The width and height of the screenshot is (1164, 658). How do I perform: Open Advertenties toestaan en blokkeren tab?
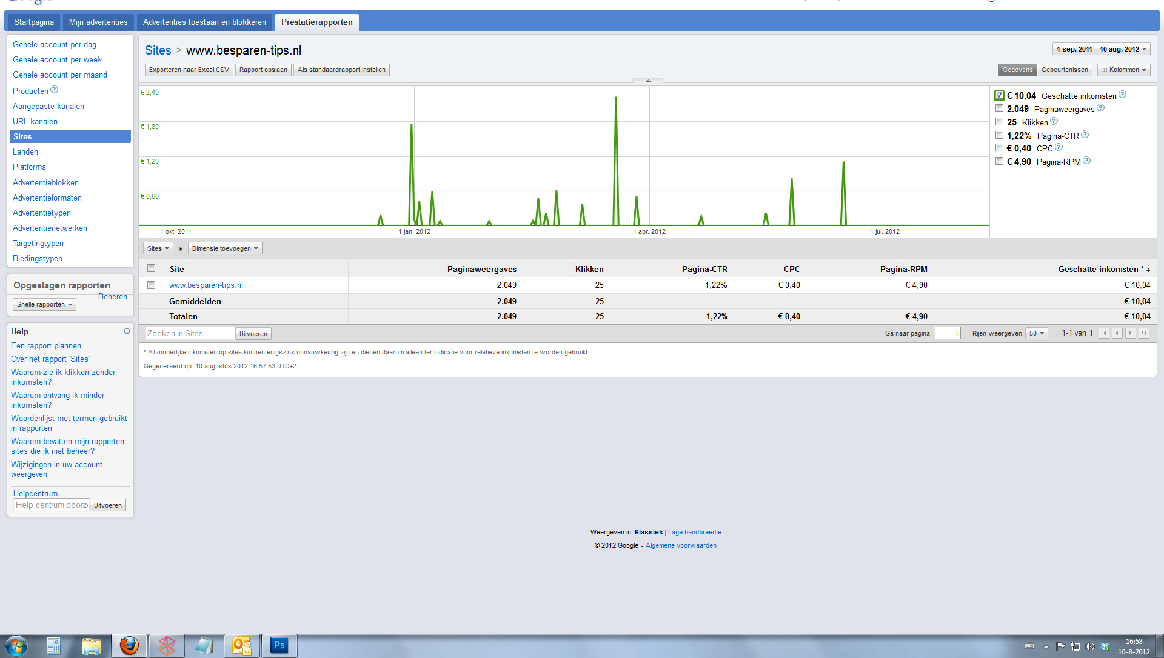click(204, 22)
